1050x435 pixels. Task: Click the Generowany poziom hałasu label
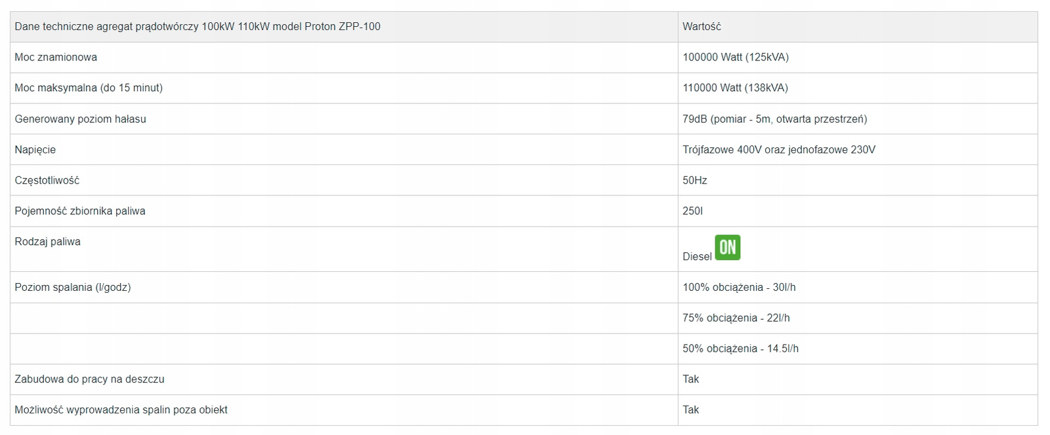pos(80,119)
